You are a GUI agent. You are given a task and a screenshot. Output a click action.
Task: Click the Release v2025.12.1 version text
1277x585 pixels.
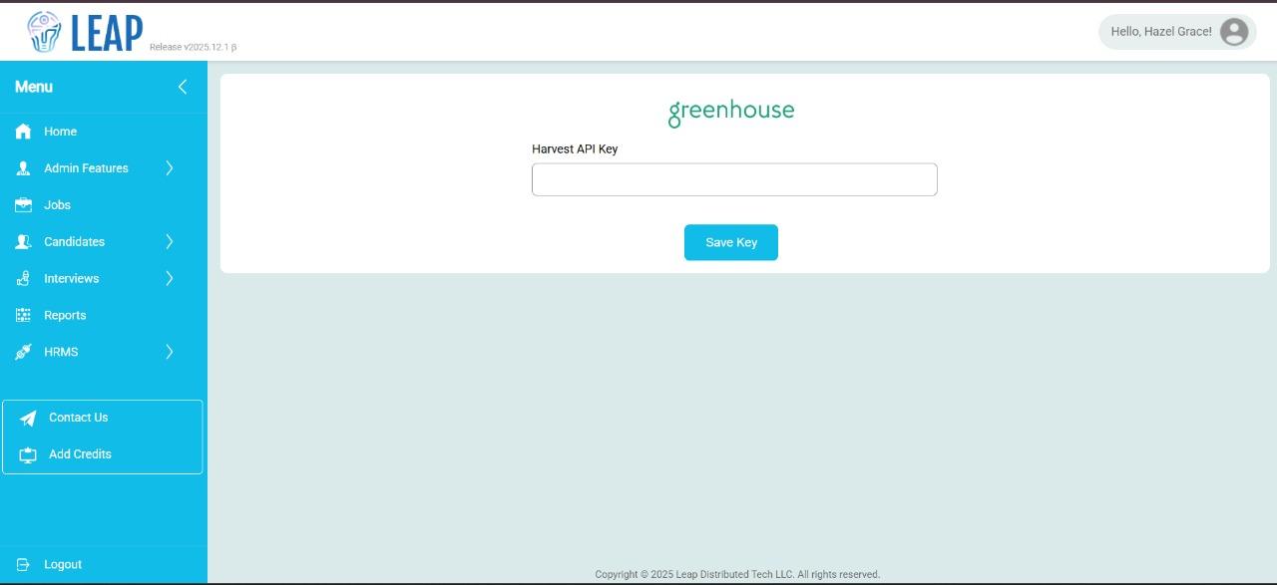(193, 47)
